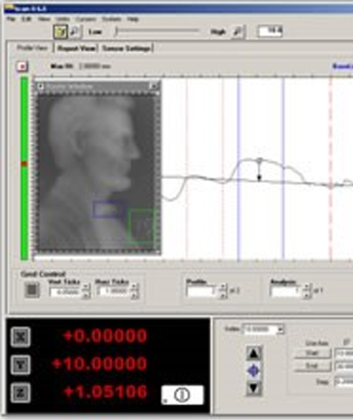Click the magnifier icon beside the High label
353x420 pixels.
click(x=238, y=32)
